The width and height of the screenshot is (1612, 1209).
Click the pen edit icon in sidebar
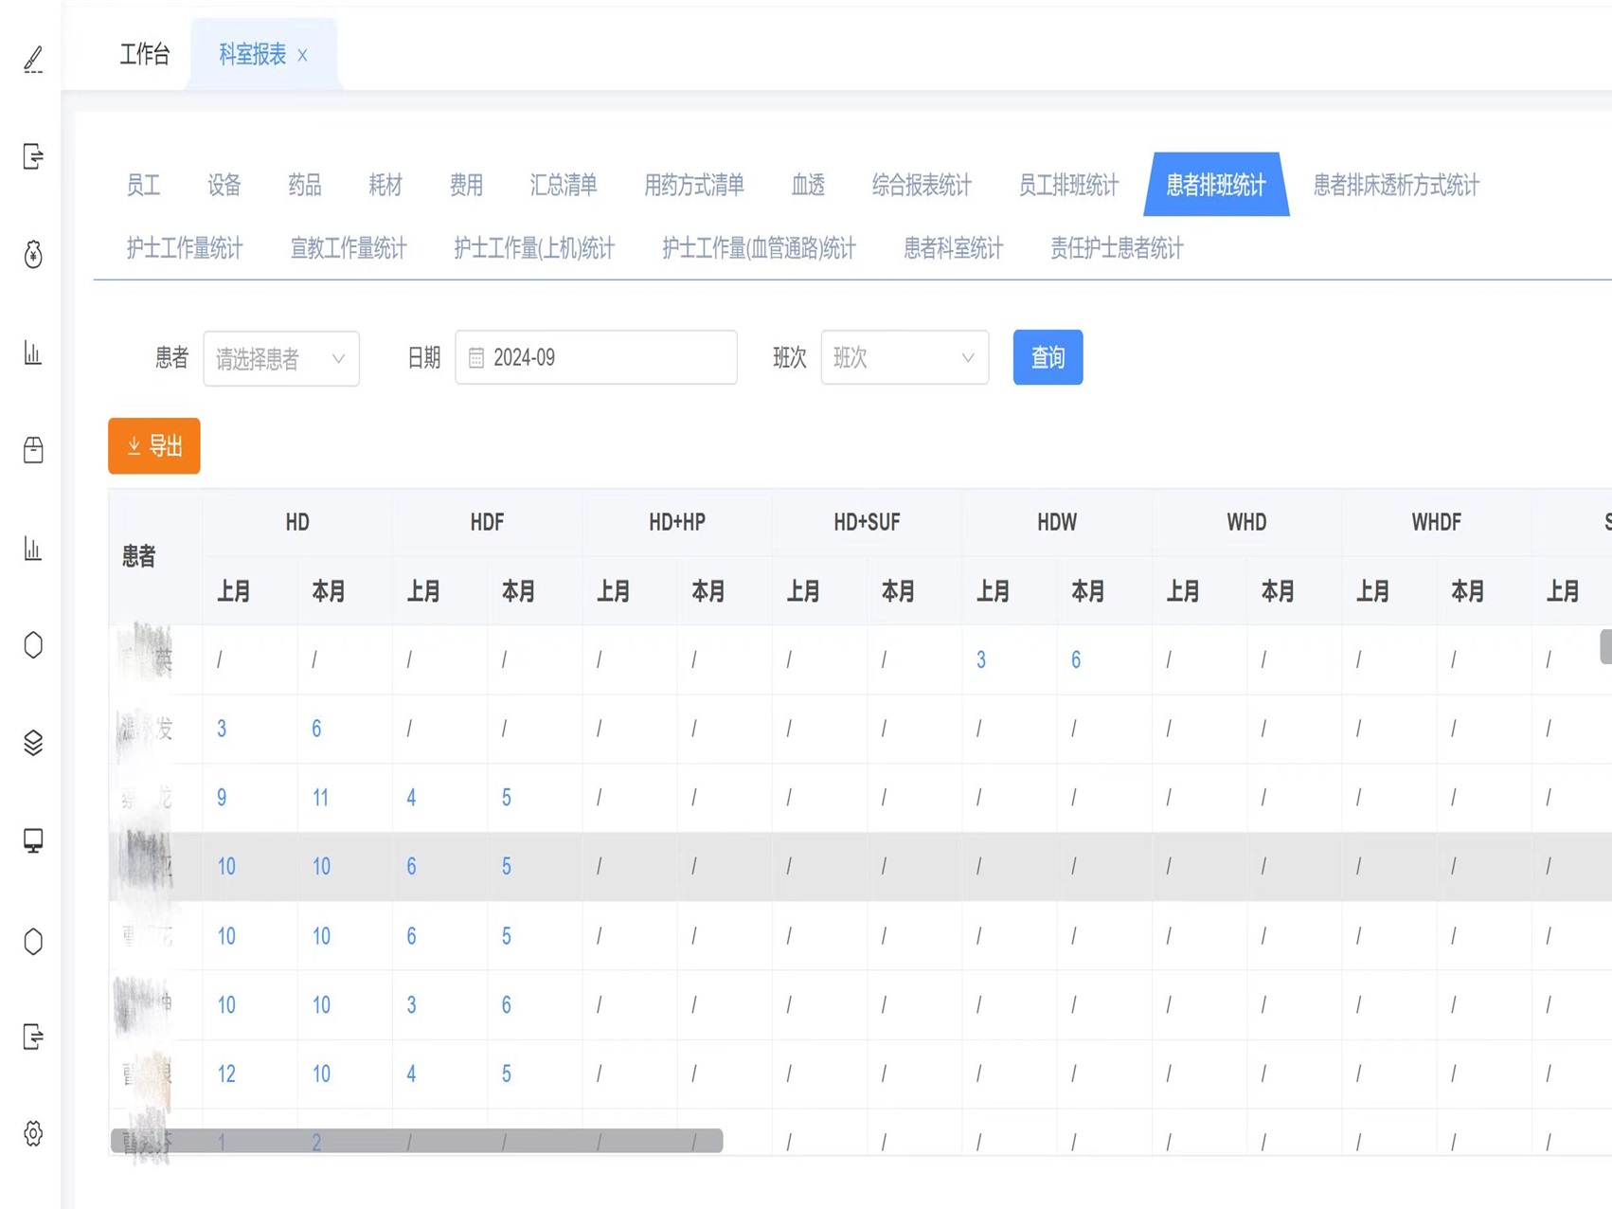coord(33,59)
